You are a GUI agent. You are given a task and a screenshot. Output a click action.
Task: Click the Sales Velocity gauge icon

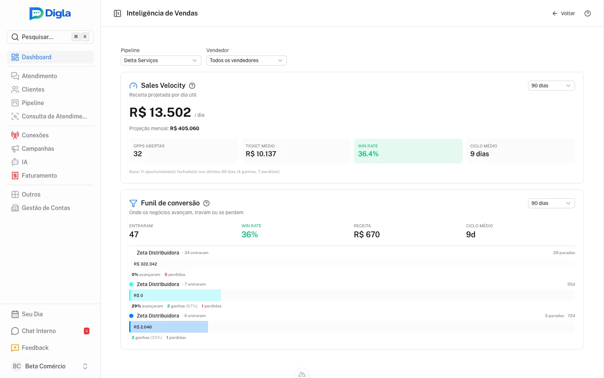click(x=133, y=86)
